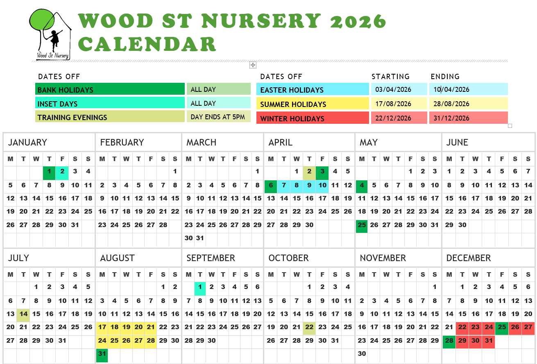Viewport: 537px width, 364px height.
Task: Click April 2 training evening cell
Action: pyautogui.click(x=309, y=173)
